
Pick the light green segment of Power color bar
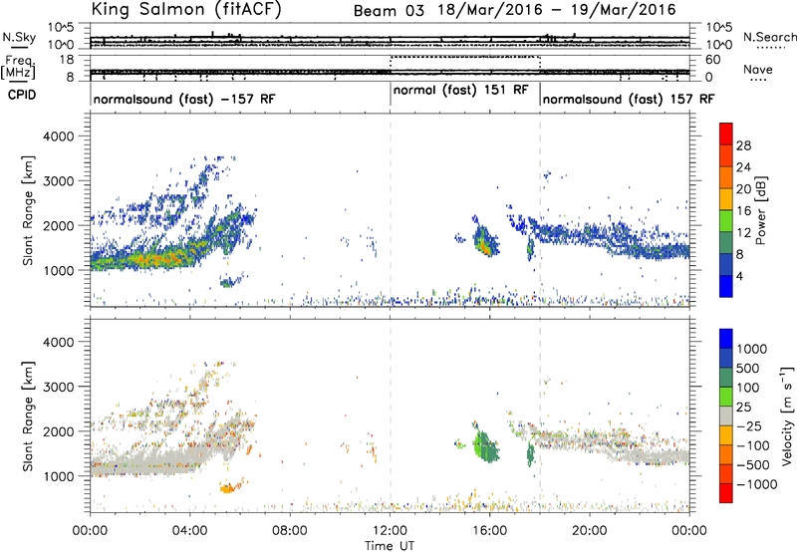(x=726, y=220)
